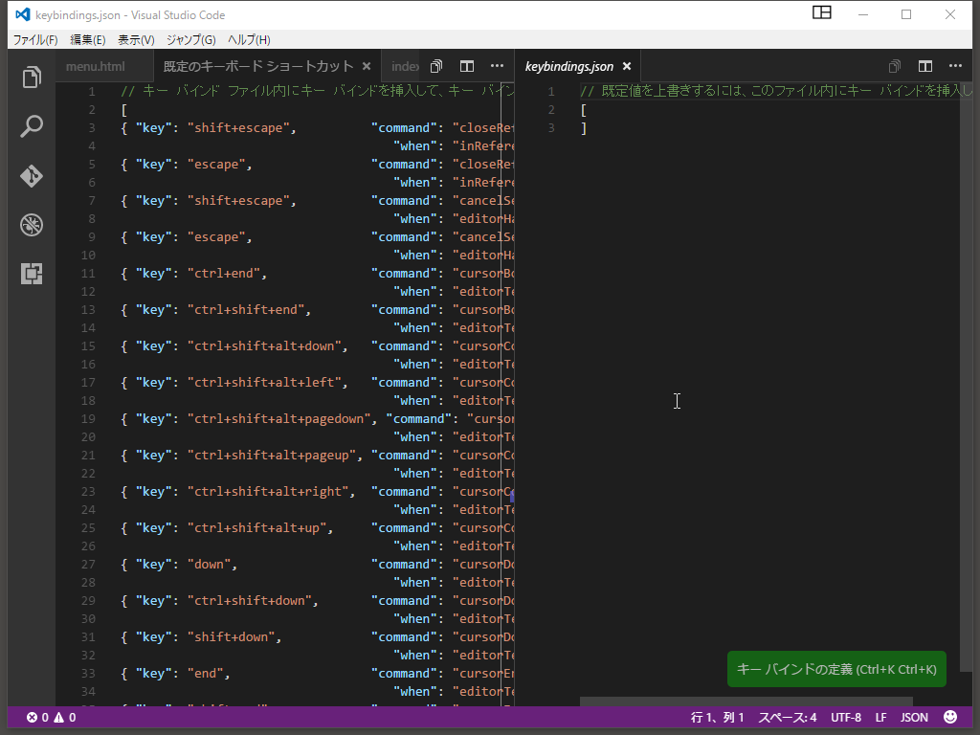The width and height of the screenshot is (980, 735).
Task: Click the open changes icon in right editor group
Action: click(895, 66)
